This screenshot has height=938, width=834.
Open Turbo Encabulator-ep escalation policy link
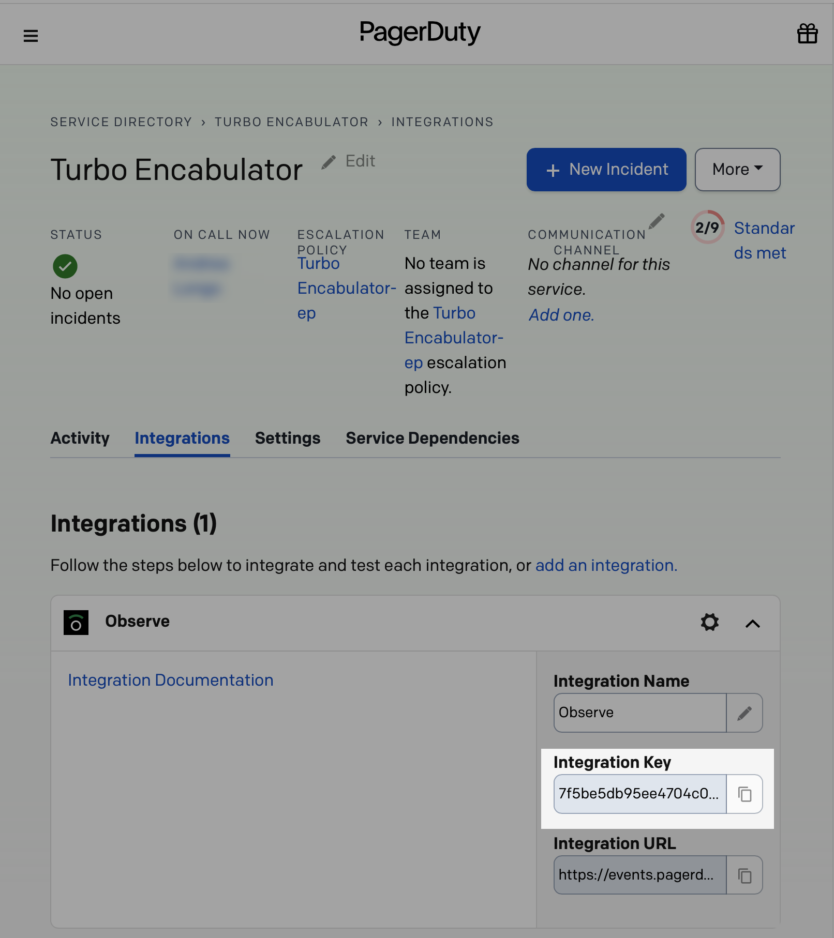pyautogui.click(x=347, y=288)
